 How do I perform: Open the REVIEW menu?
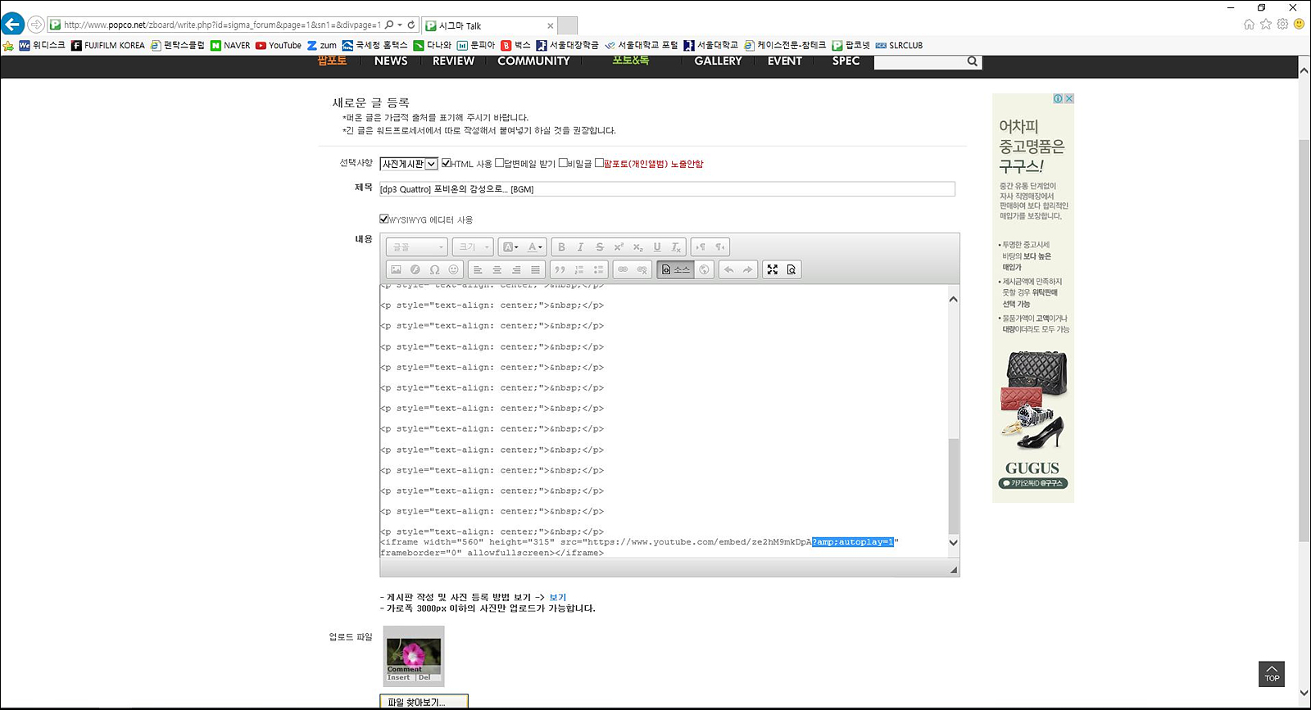[x=453, y=61]
